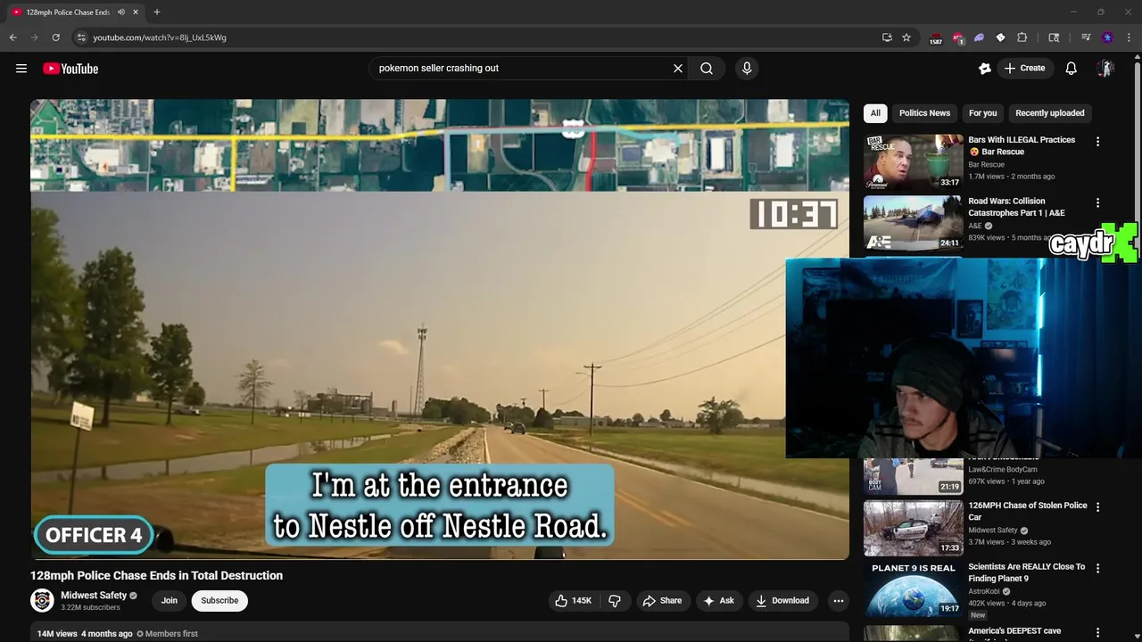Mute the tab via speaker icon
This screenshot has height=642, width=1142.
pos(121,12)
